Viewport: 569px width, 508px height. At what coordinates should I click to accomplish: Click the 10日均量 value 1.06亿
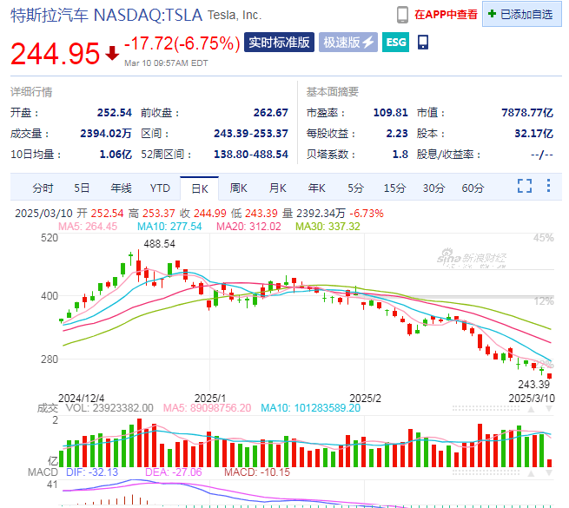[116, 155]
